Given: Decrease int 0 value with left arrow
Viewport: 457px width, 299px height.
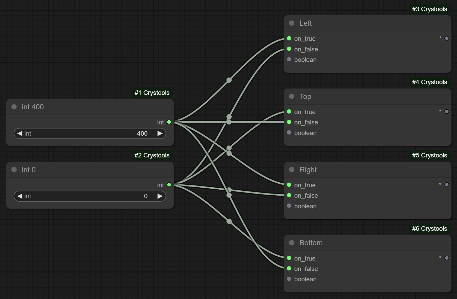Looking at the screenshot, I should pyautogui.click(x=20, y=196).
